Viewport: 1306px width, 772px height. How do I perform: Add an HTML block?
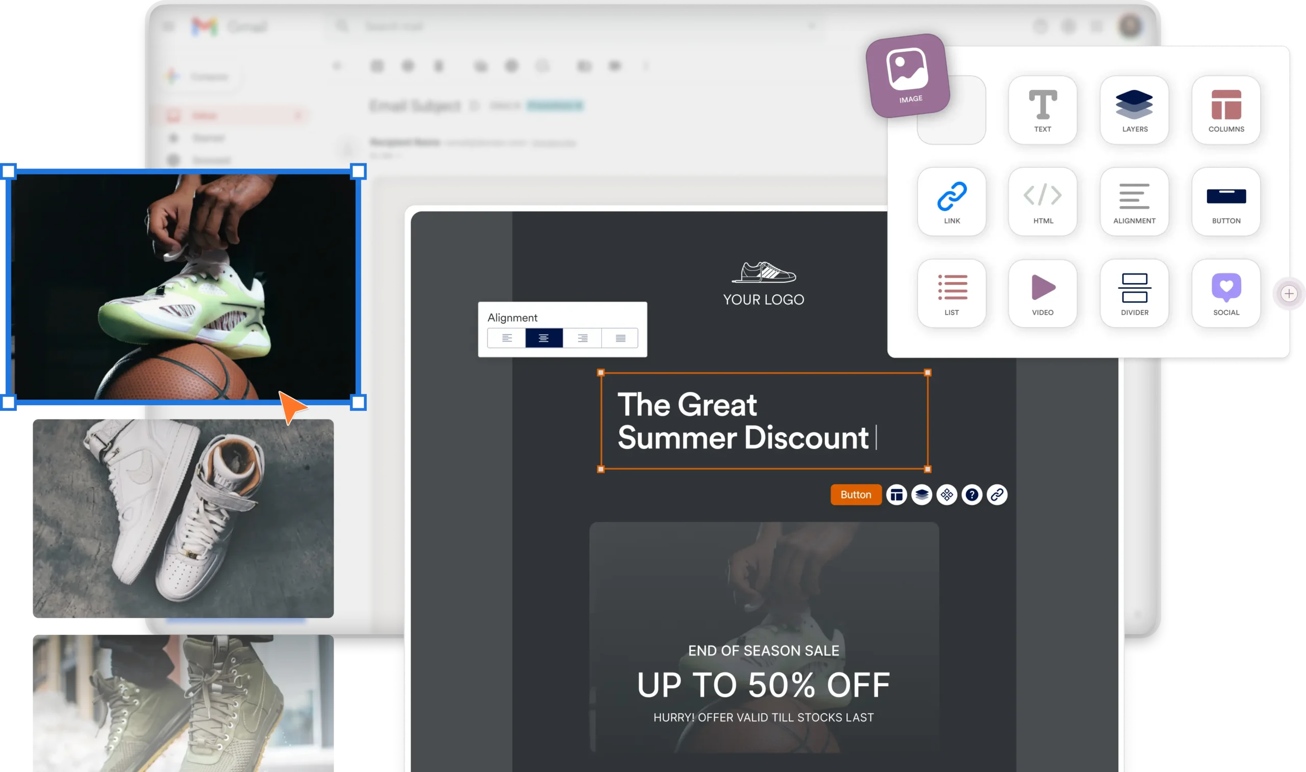[1042, 202]
